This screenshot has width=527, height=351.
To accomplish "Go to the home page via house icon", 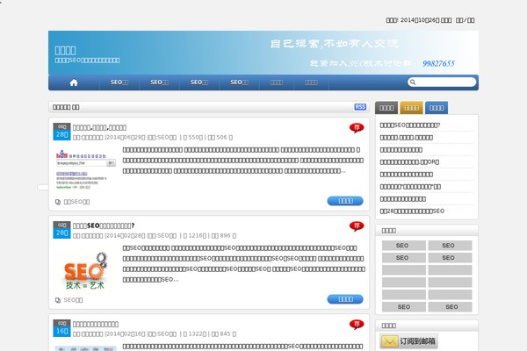I will (x=74, y=82).
